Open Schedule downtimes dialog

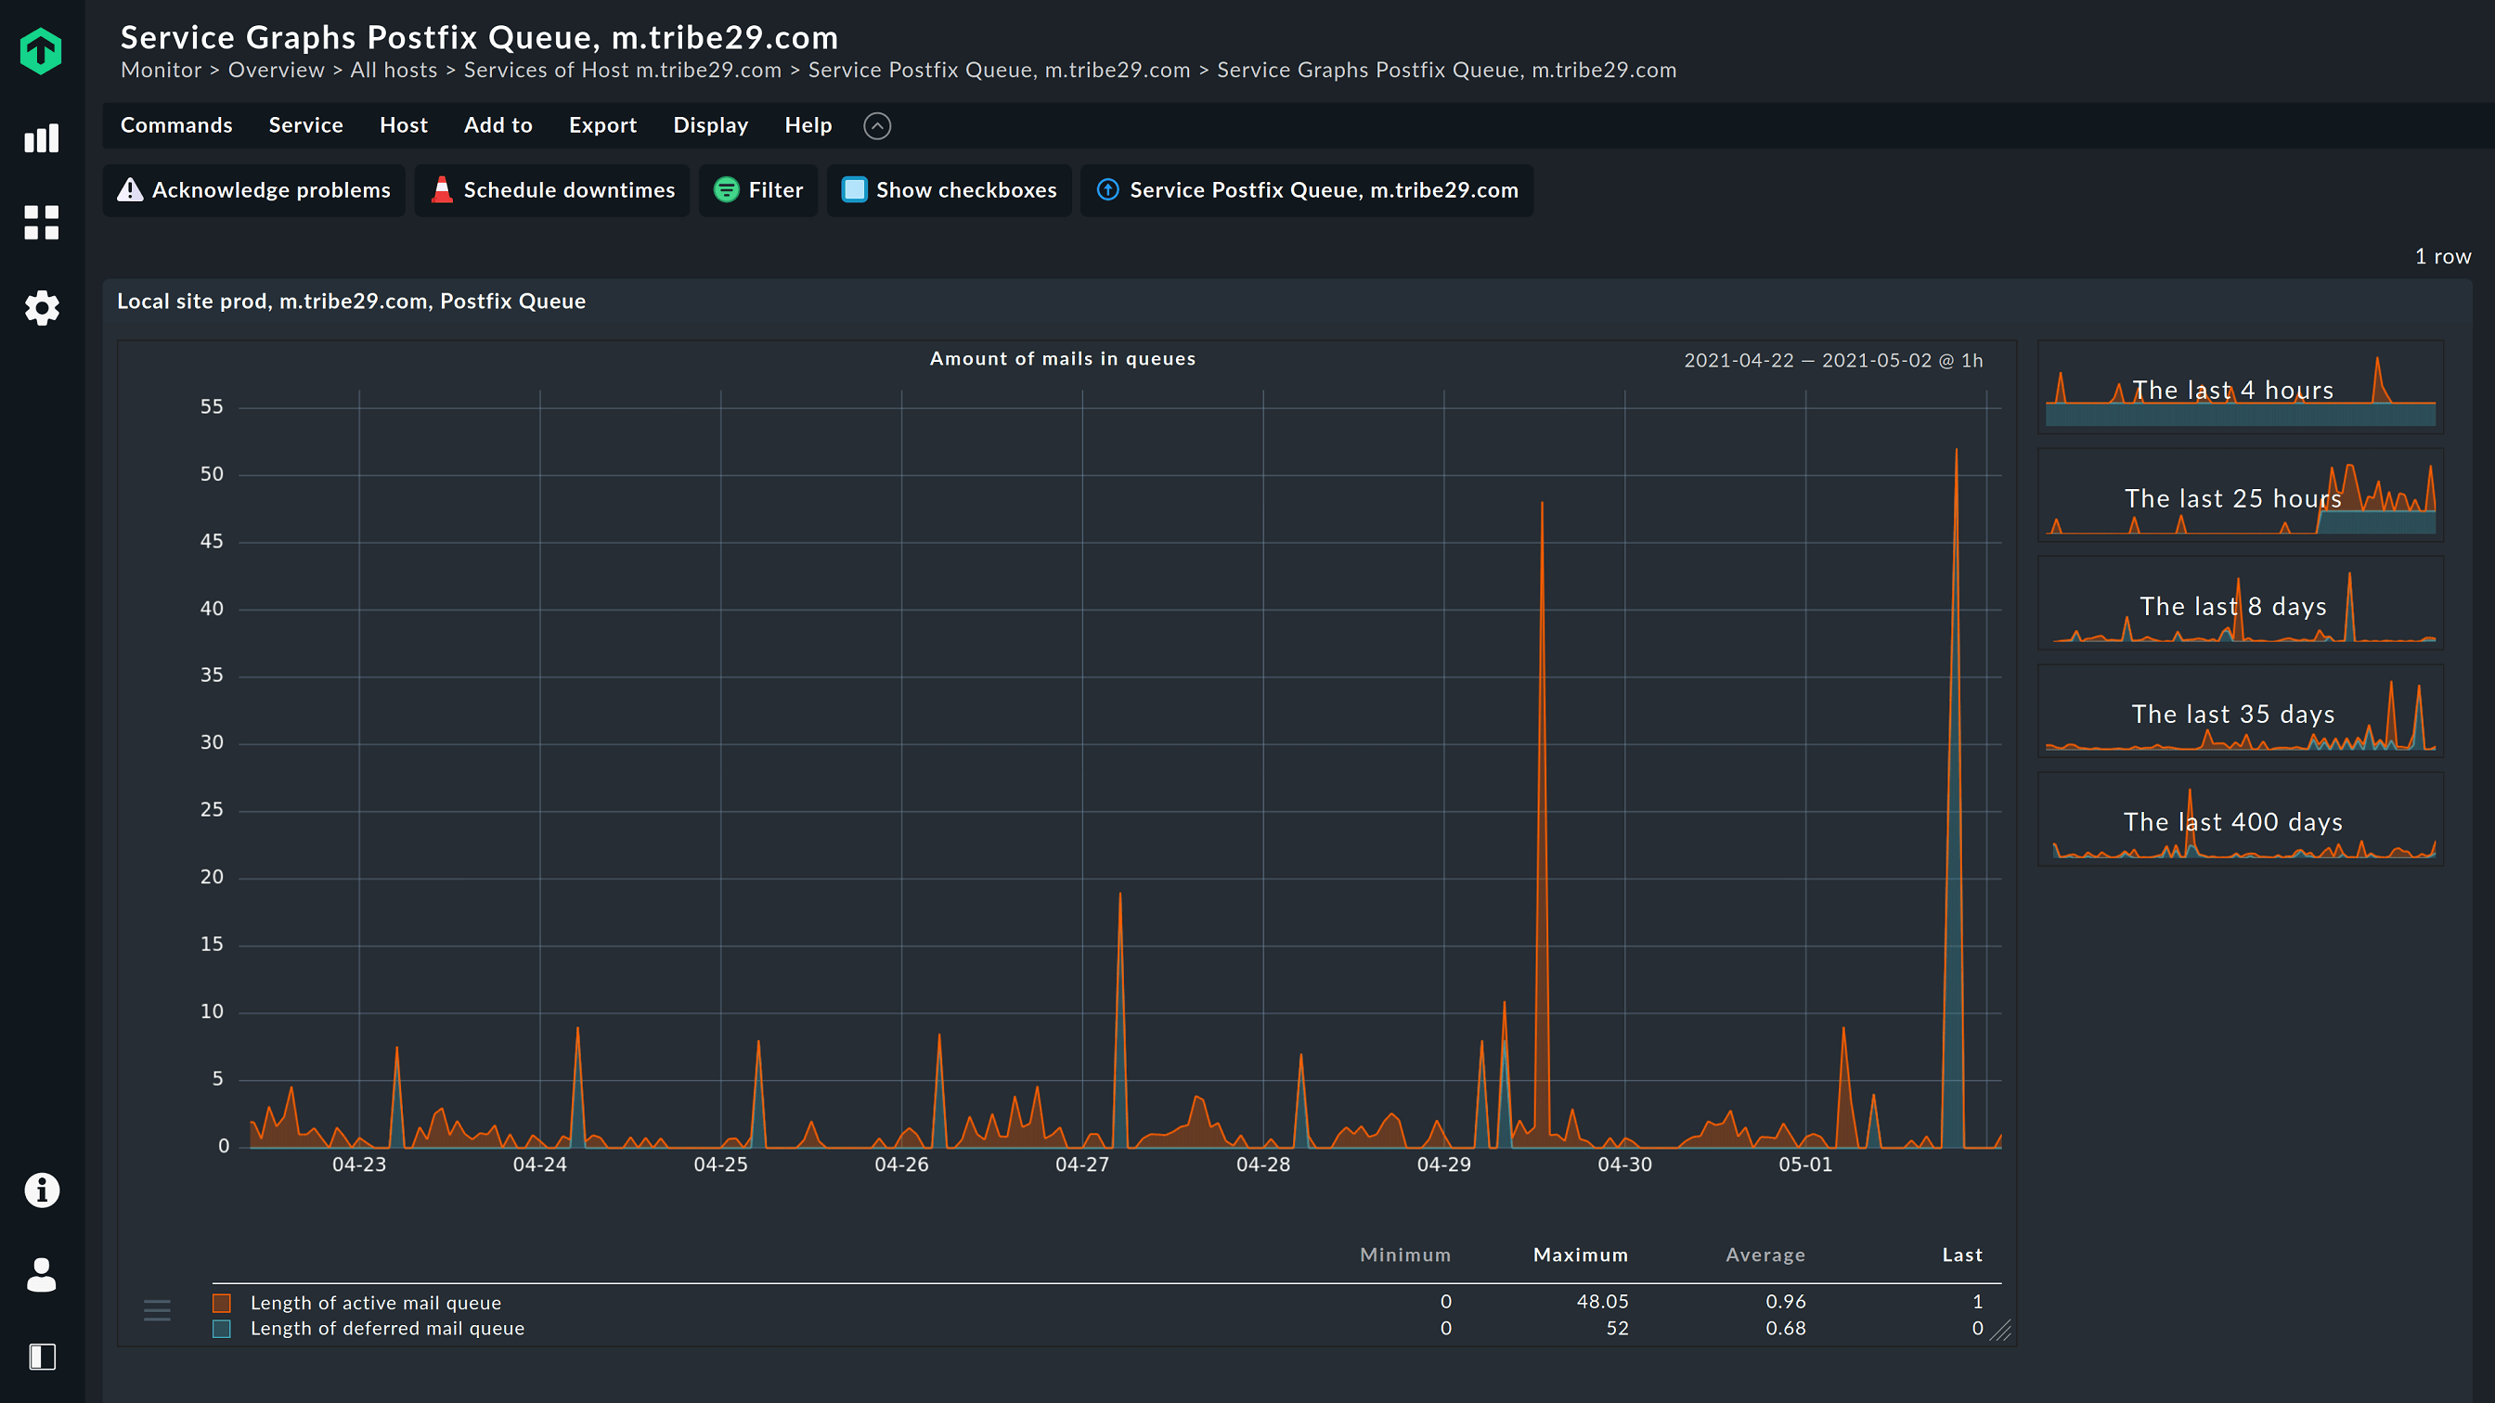551,190
